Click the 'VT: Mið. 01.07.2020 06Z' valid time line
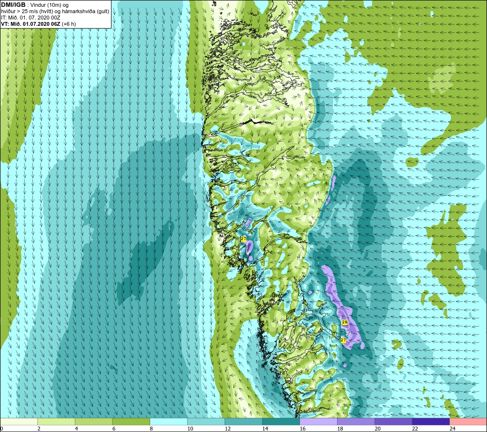 pyautogui.click(x=31, y=23)
